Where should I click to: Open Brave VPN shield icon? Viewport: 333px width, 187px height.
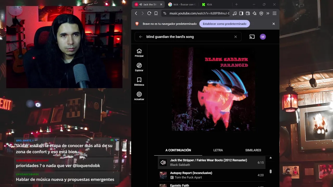[261, 13]
